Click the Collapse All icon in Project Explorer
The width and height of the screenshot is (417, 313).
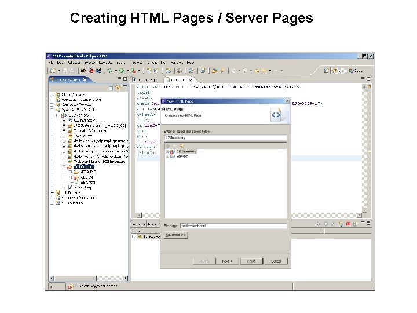point(111,88)
